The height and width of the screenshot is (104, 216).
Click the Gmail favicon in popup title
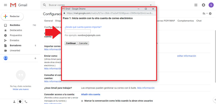[63, 9]
